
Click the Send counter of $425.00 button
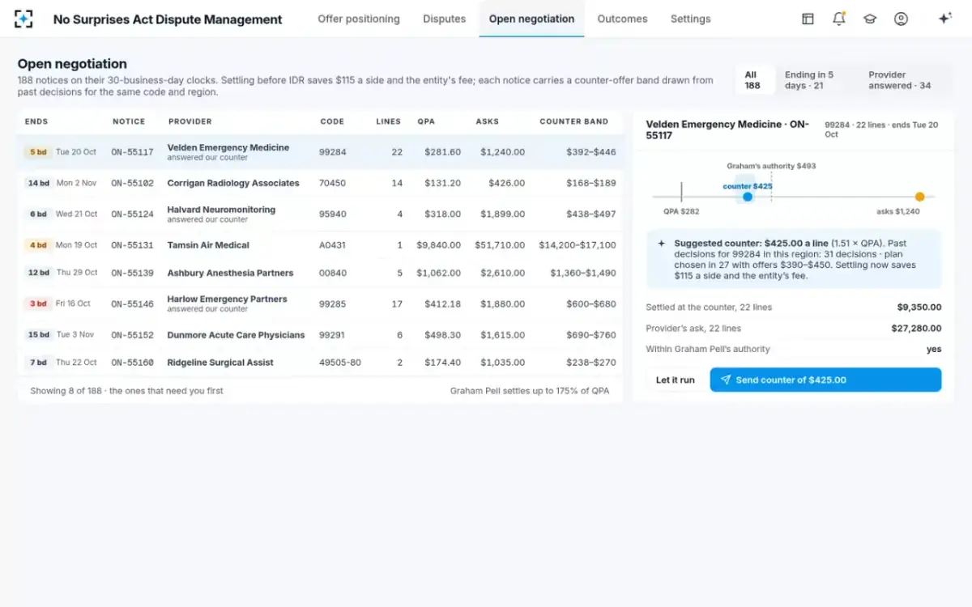pos(825,380)
